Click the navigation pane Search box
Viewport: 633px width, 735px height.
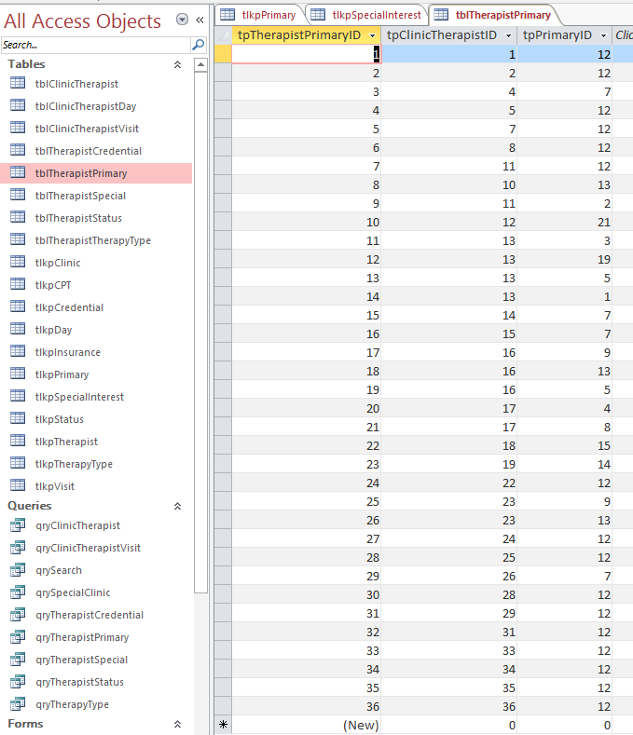pyautogui.click(x=95, y=45)
